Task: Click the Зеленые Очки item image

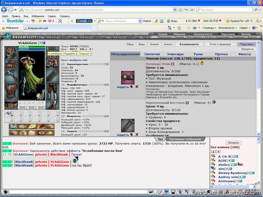Action: coord(128,77)
